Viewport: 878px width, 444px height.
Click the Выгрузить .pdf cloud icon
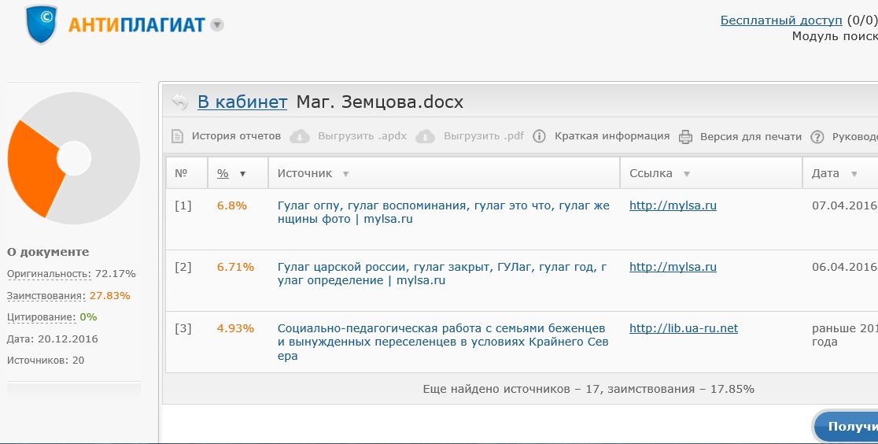tap(426, 136)
